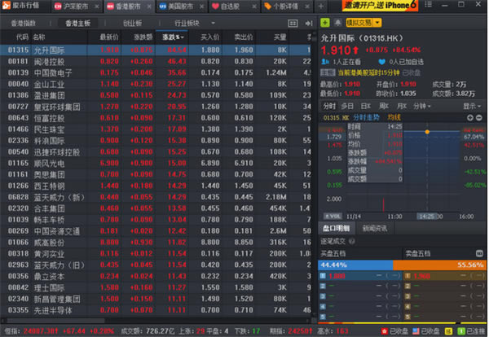The image size is (489, 337).
Task: Click the orange 55.56% sell ratio bar
Action: click(440, 265)
